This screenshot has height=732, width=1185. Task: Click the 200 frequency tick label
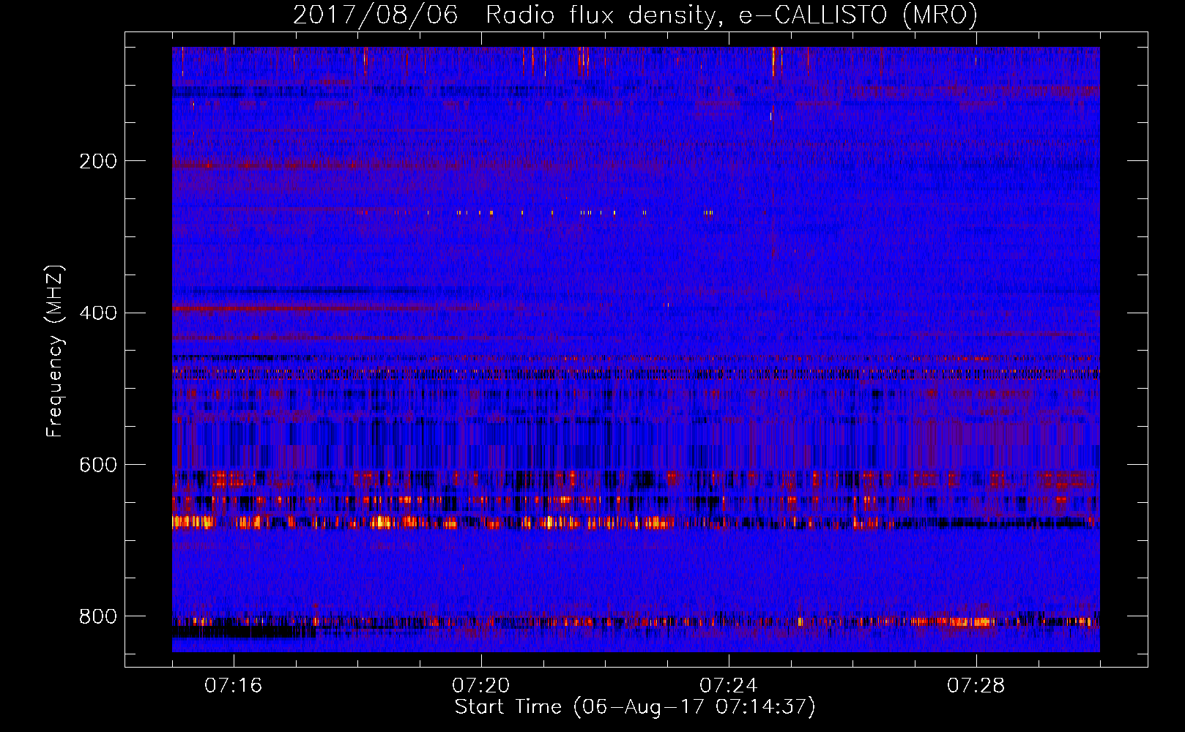pyautogui.click(x=98, y=161)
